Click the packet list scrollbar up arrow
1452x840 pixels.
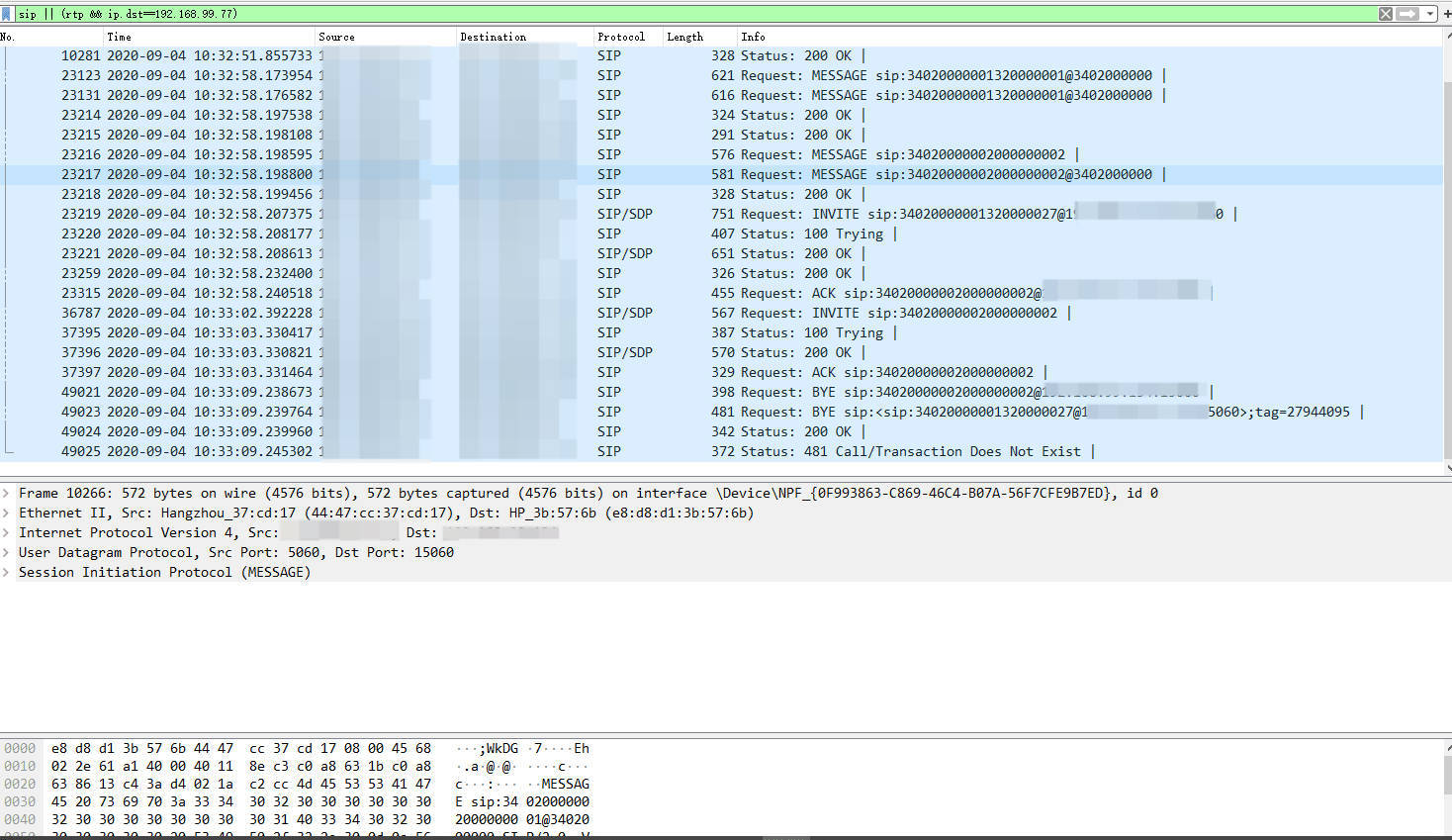coord(1447,36)
